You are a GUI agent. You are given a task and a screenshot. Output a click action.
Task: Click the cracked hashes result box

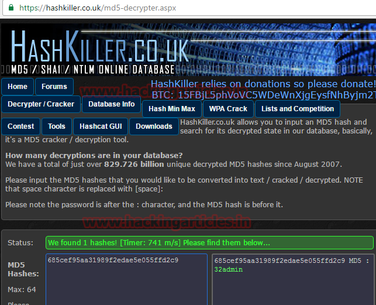[294, 280]
